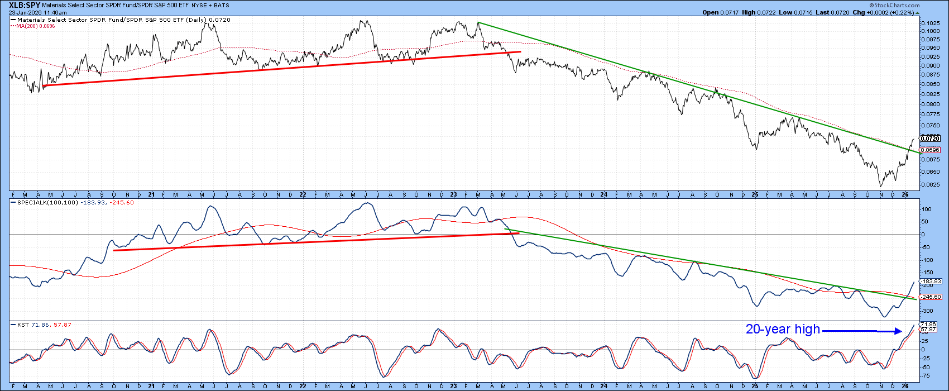Click the -75 label on KST axis
The width and height of the screenshot is (949, 391).
click(x=926, y=376)
